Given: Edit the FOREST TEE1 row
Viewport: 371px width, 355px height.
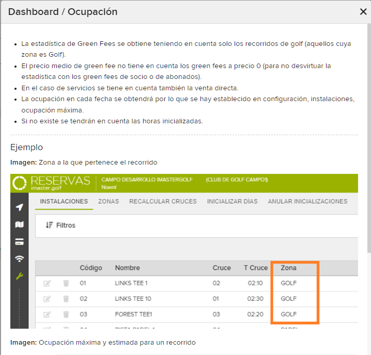Looking at the screenshot, I should (47, 314).
